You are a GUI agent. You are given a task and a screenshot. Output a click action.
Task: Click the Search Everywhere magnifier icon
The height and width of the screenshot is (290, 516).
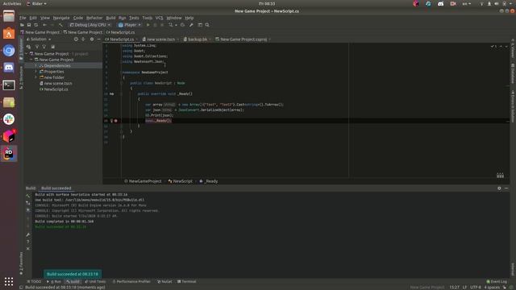pos(207,25)
